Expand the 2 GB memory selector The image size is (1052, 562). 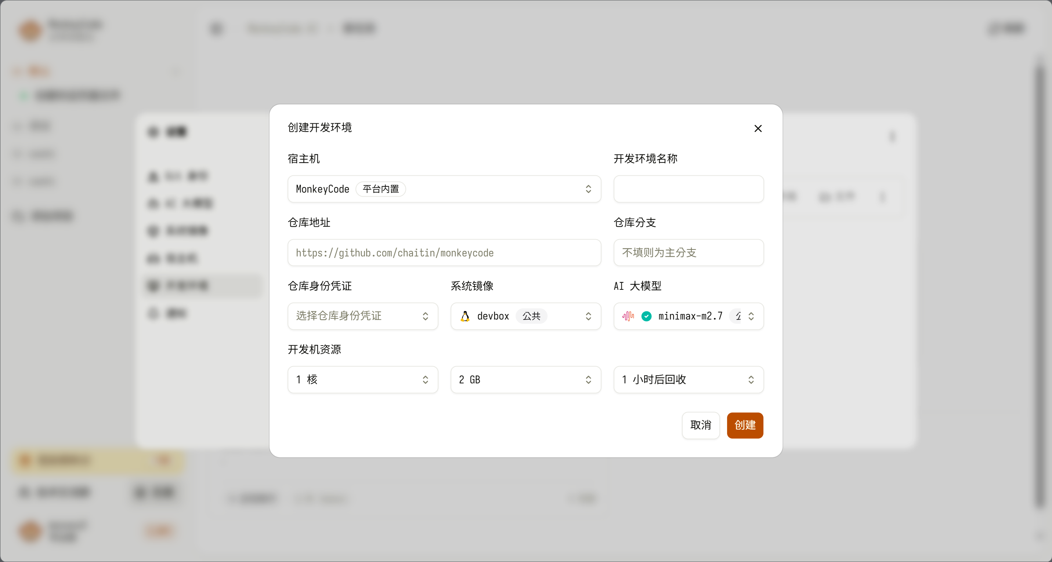[x=525, y=380]
